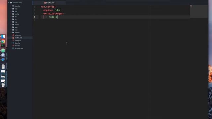This screenshot has width=212, height=119.
Task: Open the green round app in dock
Action: pos(3,51)
